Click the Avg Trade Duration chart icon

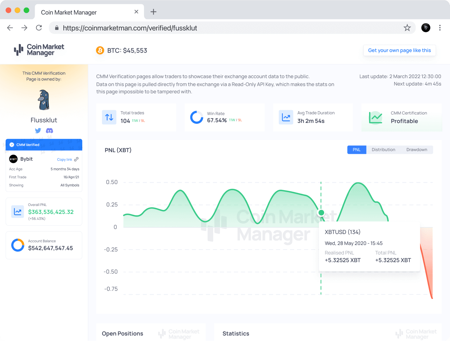pyautogui.click(x=286, y=117)
